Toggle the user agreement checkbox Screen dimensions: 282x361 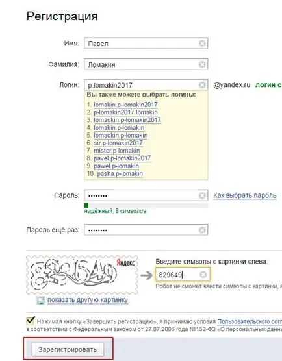30,321
